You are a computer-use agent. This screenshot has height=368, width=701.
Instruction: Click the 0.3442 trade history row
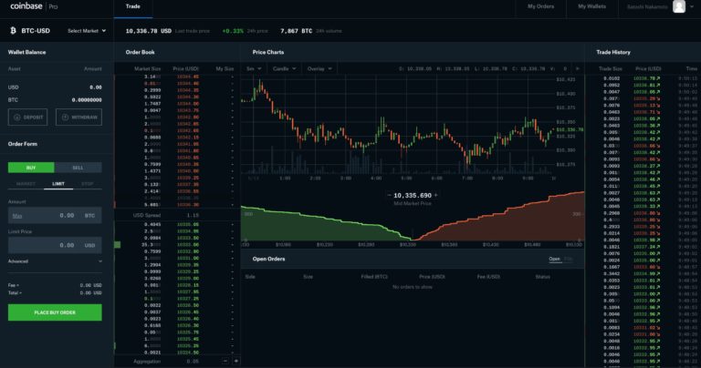point(643,273)
